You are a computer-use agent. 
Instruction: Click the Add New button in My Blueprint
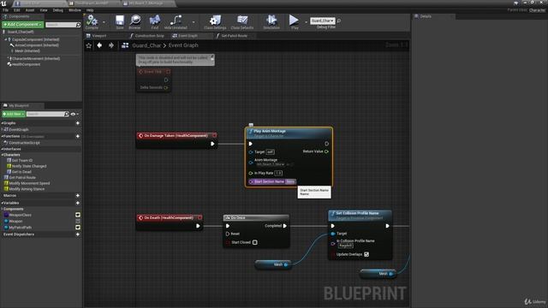pos(14,114)
